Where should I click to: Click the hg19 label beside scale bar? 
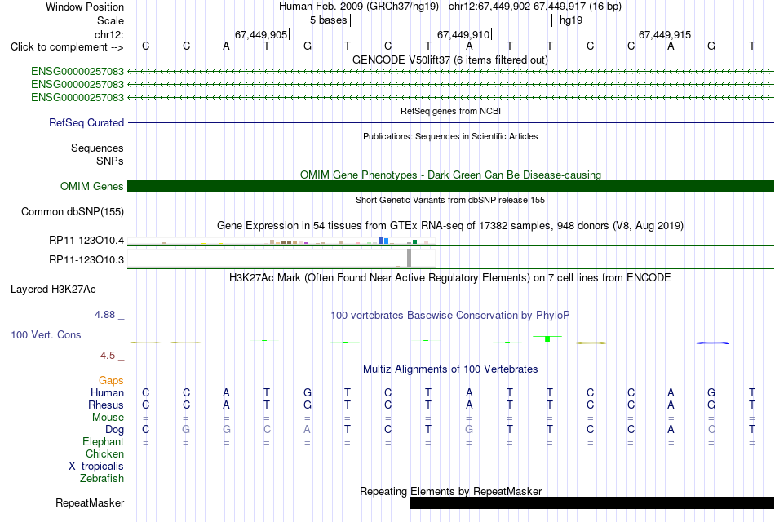click(x=571, y=20)
